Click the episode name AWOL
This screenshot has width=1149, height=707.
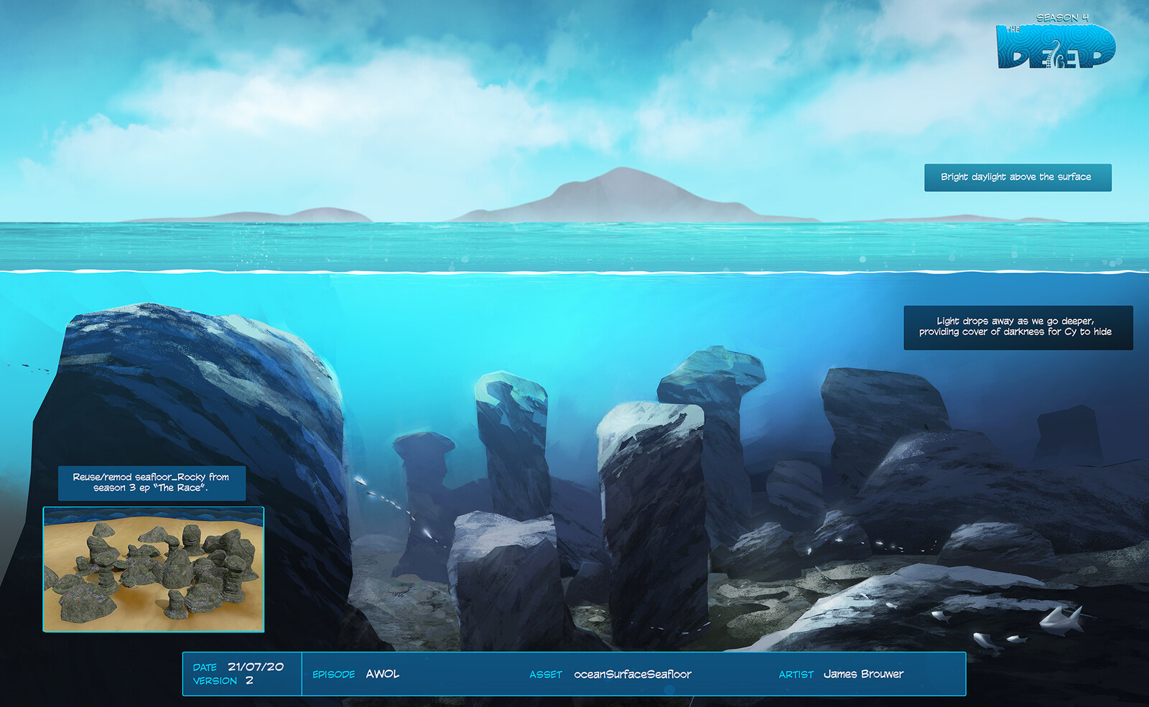pos(383,674)
